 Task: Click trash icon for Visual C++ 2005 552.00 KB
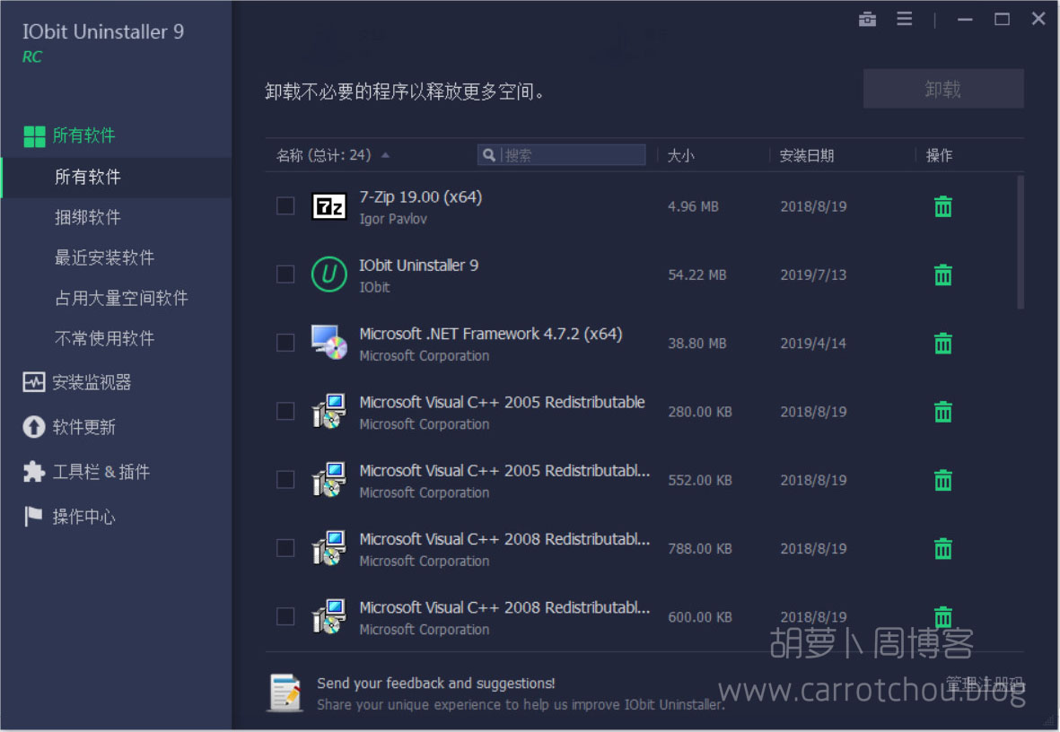pyautogui.click(x=942, y=480)
